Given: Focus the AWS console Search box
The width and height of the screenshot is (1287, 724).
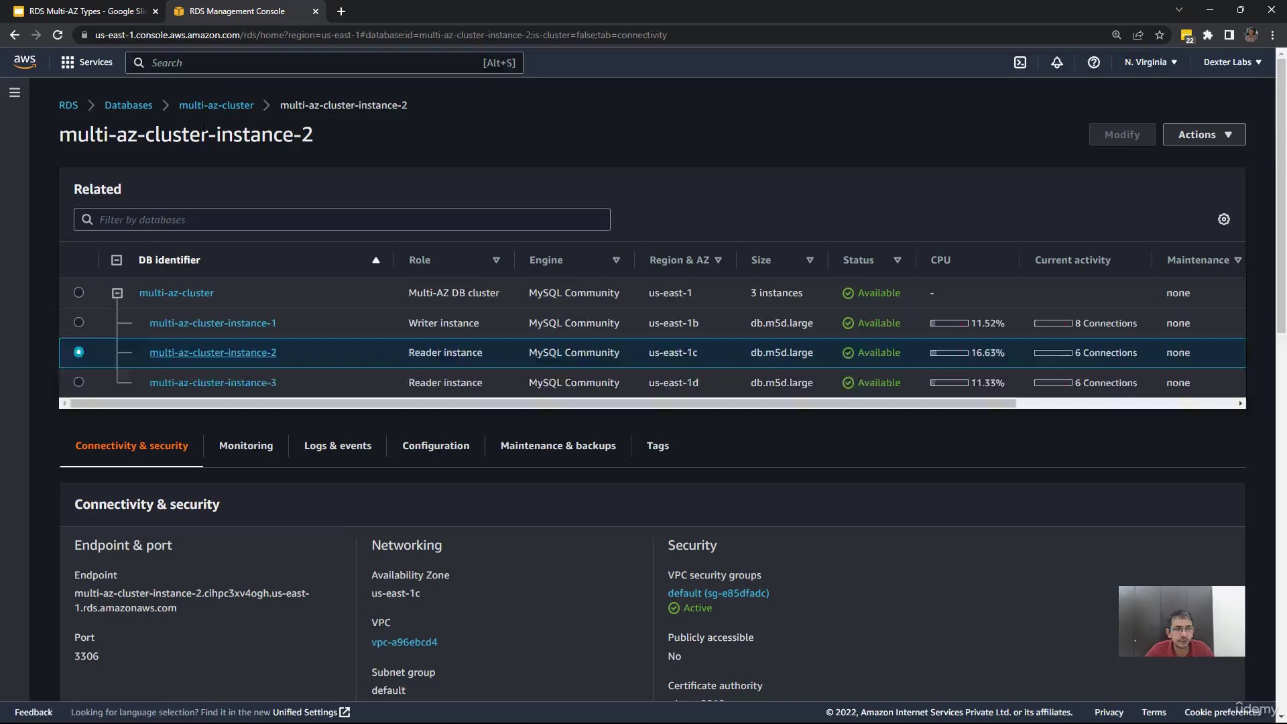Looking at the screenshot, I should click(x=324, y=62).
